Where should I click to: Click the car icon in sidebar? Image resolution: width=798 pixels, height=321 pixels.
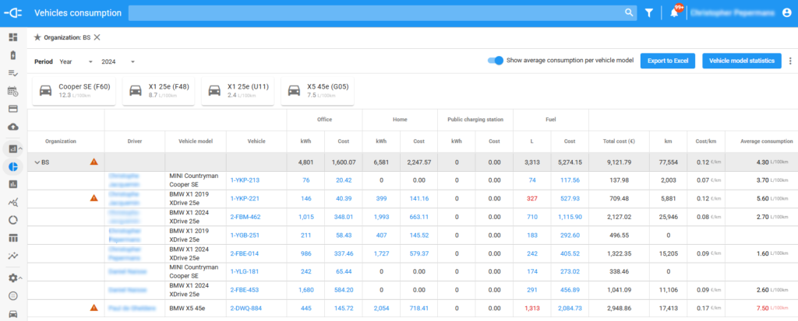(12, 314)
